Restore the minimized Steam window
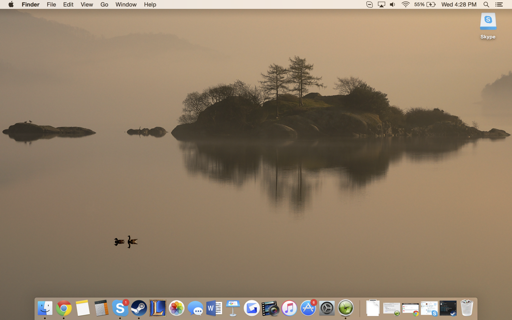Image resolution: width=512 pixels, height=320 pixels. 448,308
